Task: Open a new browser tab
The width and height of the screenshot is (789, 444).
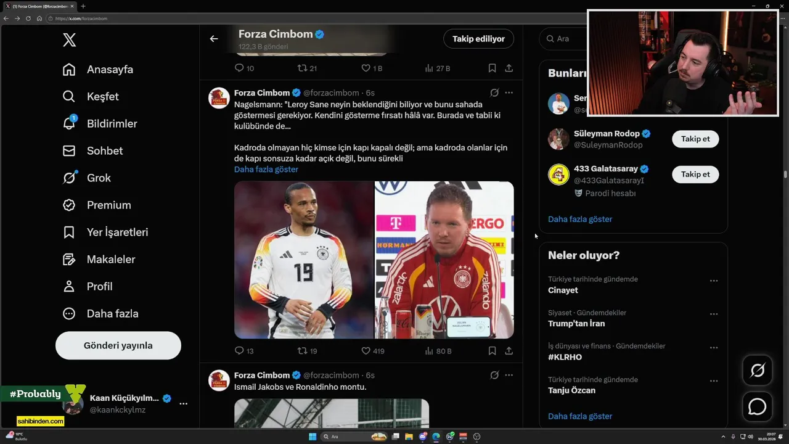Action: (83, 6)
